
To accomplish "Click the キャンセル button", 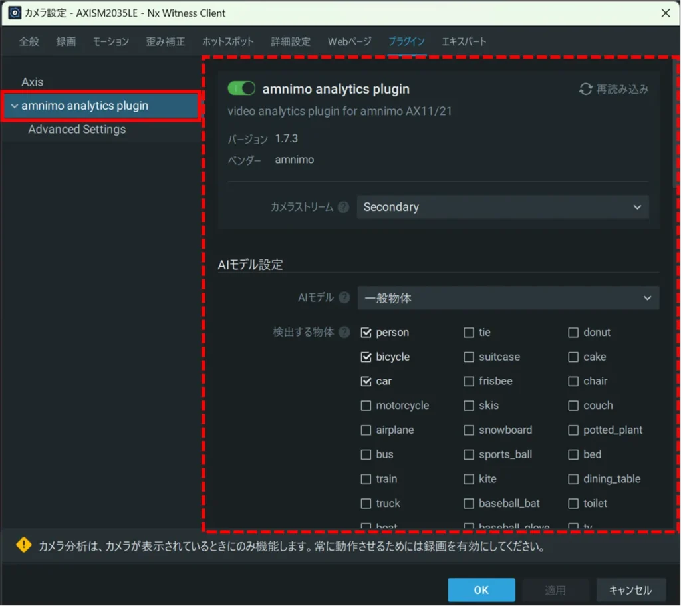I will (x=630, y=590).
